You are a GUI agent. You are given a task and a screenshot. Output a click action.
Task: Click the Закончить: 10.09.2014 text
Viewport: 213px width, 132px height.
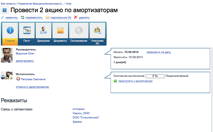tap(128, 57)
